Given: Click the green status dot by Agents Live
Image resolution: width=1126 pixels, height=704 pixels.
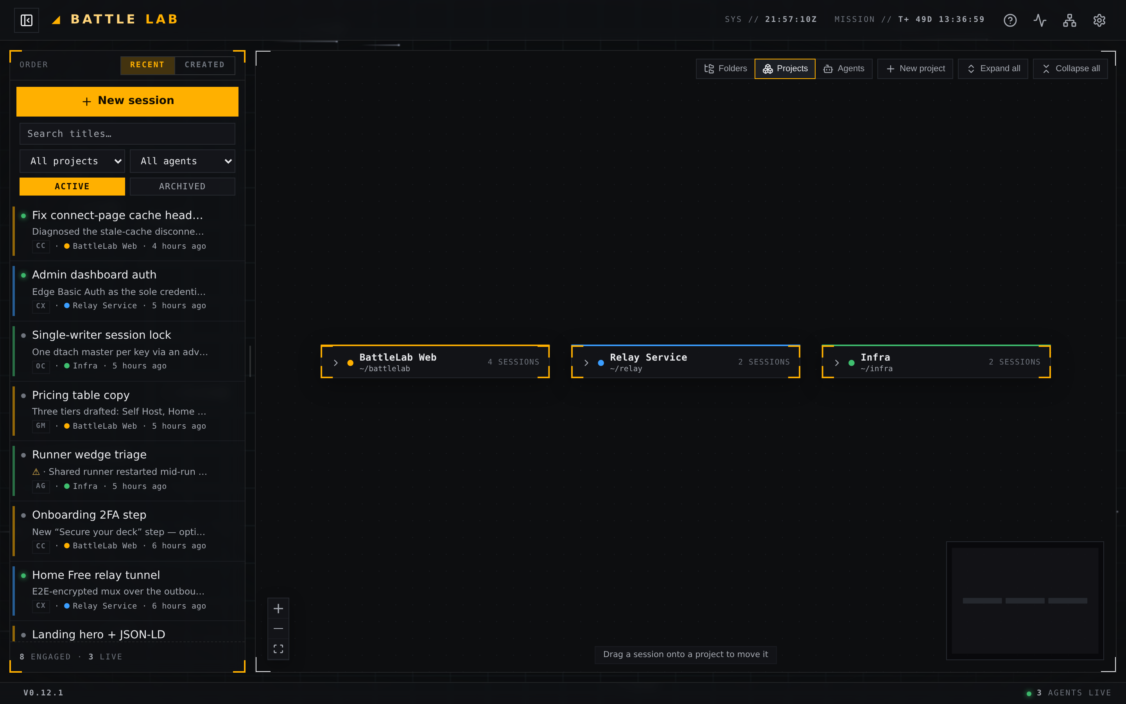Looking at the screenshot, I should coord(1029,693).
